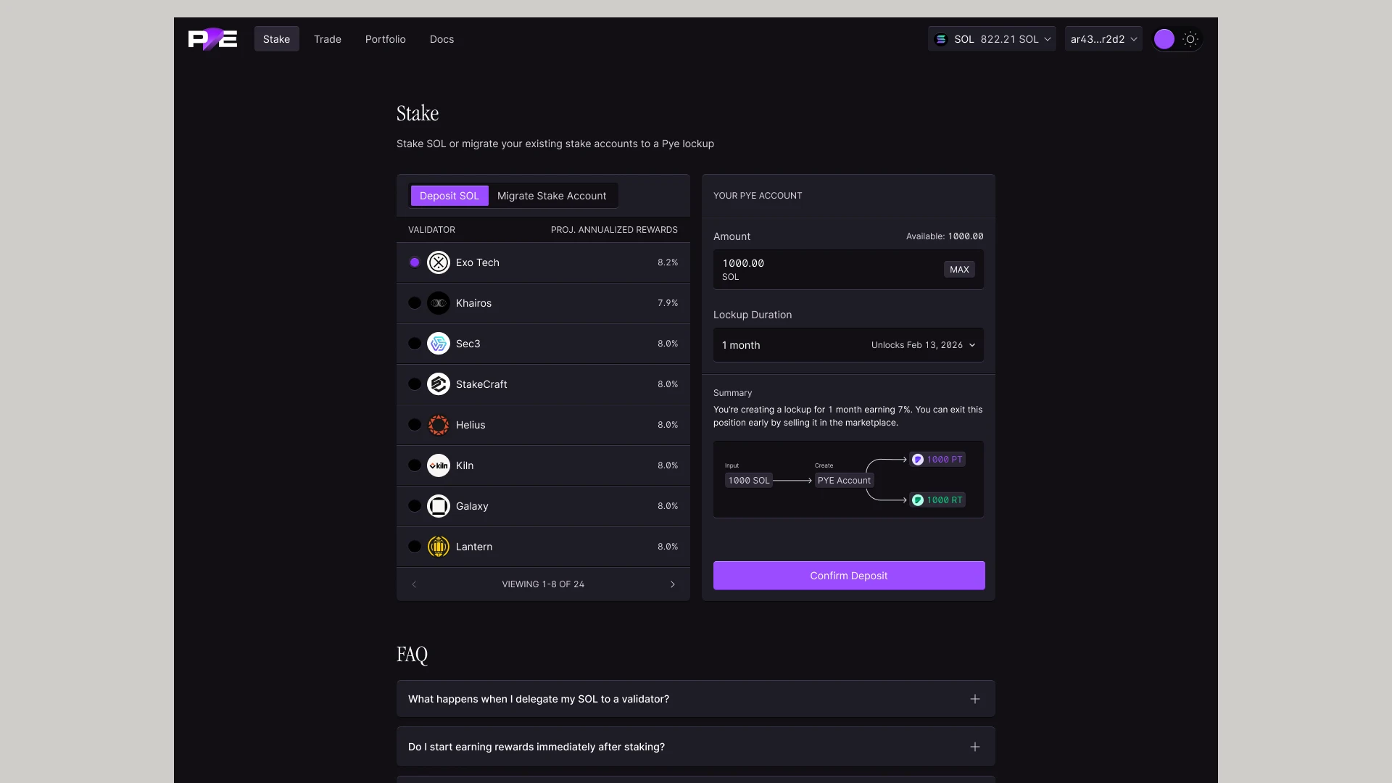Click the Galaxy validator logo
1392x783 pixels.
(439, 506)
